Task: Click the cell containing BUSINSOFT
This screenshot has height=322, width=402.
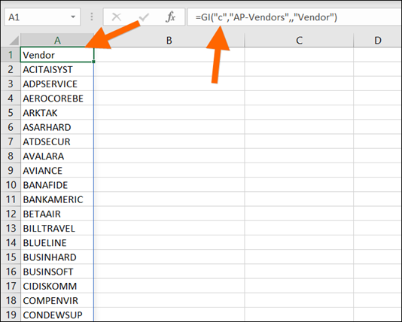Action: [57, 272]
